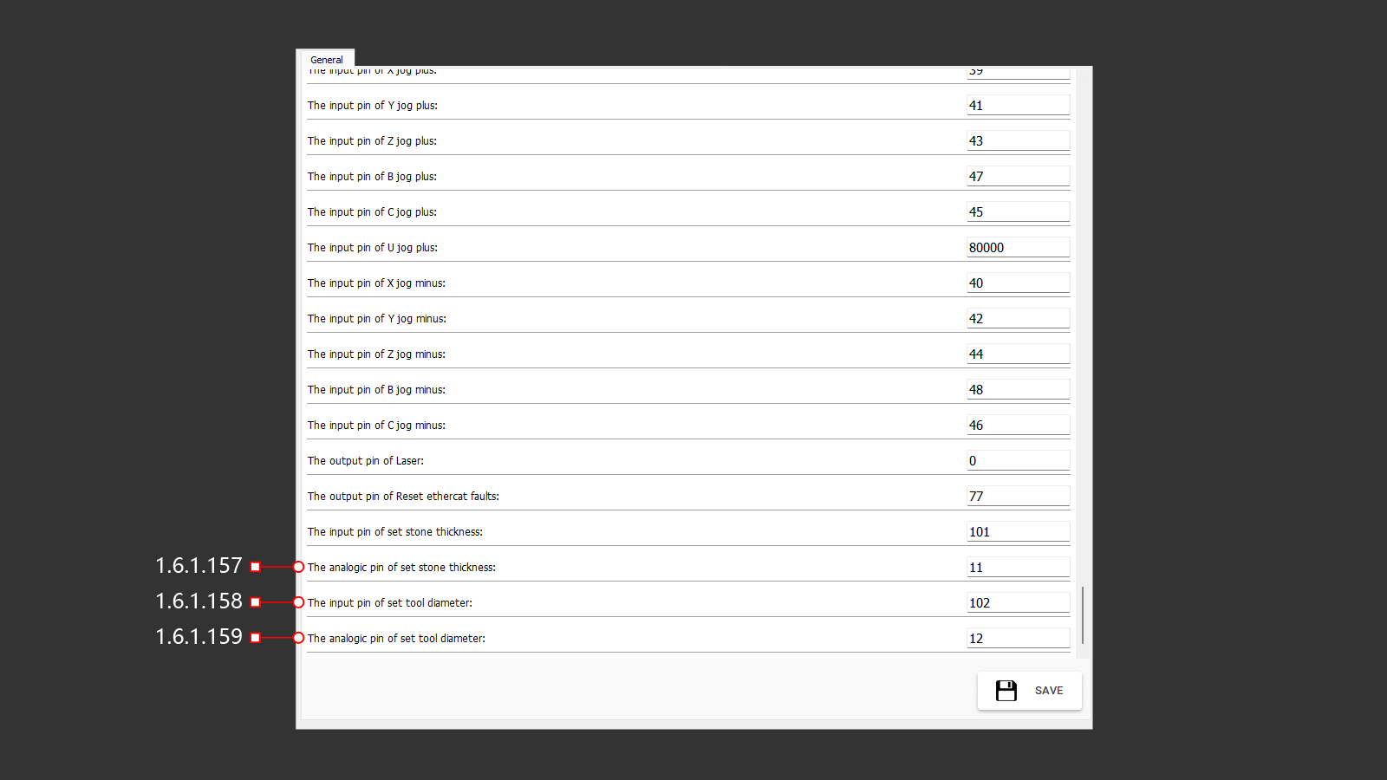Focus the B jog minus pin field
The width and height of the screenshot is (1387, 780).
point(1017,390)
